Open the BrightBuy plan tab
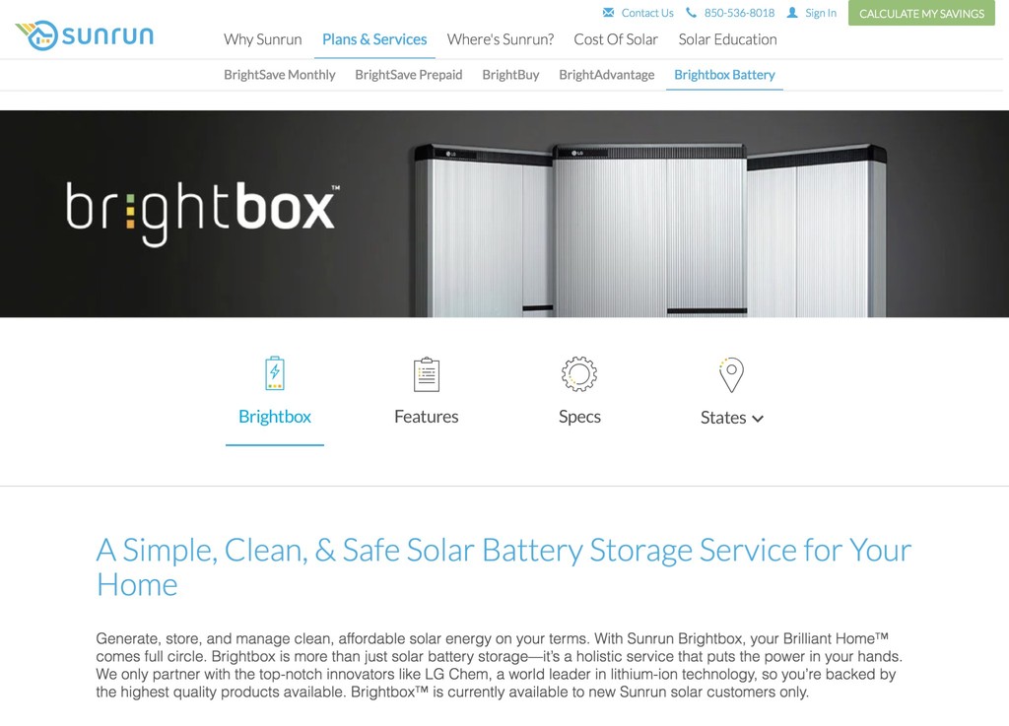This screenshot has height=726, width=1009. pyautogui.click(x=511, y=75)
